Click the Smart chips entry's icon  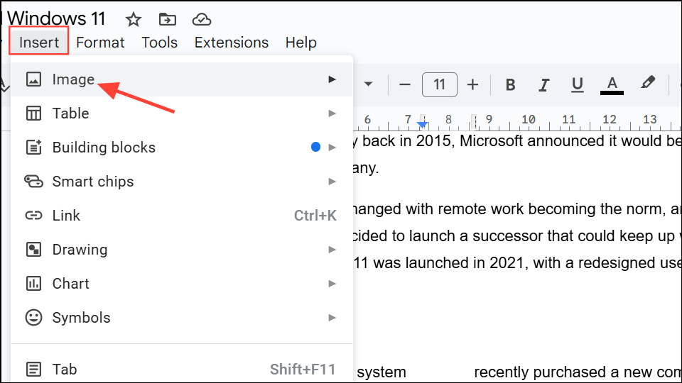click(33, 181)
